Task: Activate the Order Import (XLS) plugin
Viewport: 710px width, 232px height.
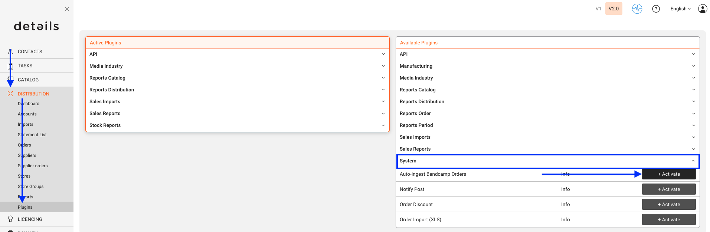Action: pyautogui.click(x=669, y=219)
